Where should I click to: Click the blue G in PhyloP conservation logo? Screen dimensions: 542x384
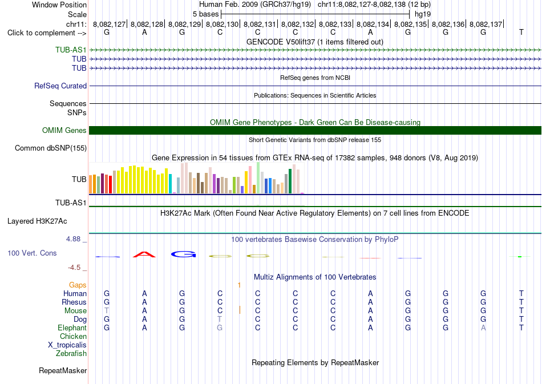pyautogui.click(x=184, y=254)
